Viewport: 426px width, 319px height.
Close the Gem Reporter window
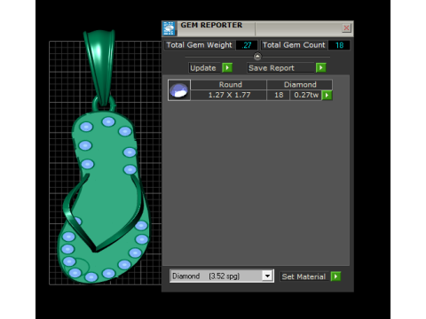[x=346, y=28]
